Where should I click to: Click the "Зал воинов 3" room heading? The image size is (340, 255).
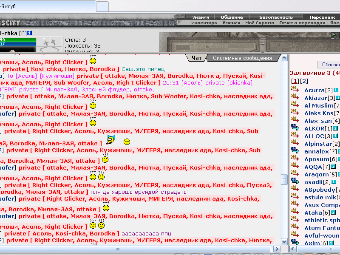[x=310, y=73]
